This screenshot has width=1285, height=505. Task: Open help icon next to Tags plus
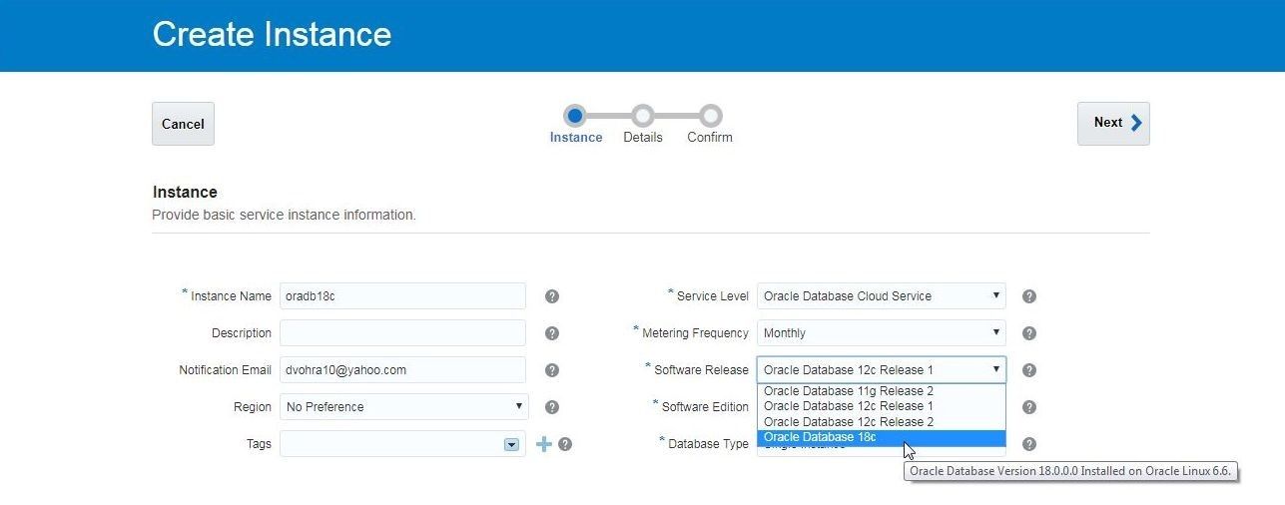click(x=565, y=444)
